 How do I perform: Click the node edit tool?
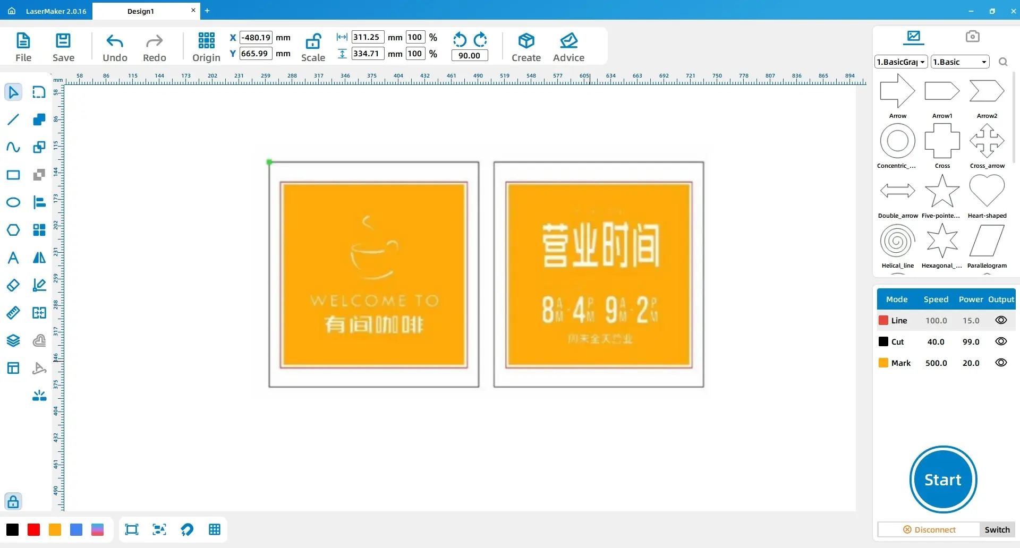39,92
